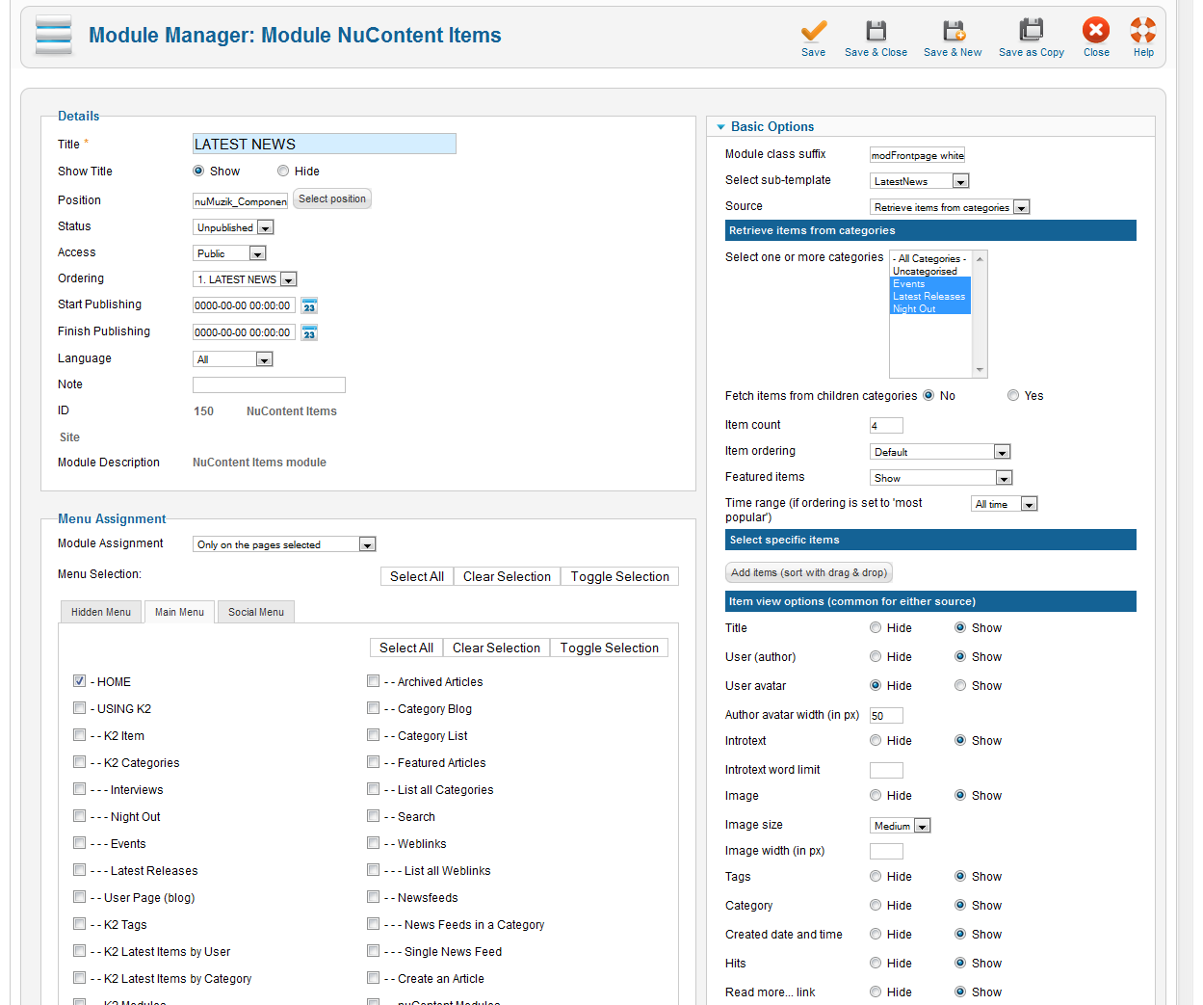Open the Item ordering dropdown
This screenshot has height=1005, width=1203.
[940, 452]
